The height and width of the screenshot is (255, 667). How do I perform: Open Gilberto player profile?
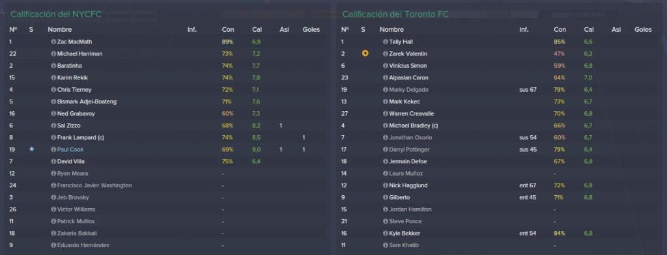click(399, 198)
